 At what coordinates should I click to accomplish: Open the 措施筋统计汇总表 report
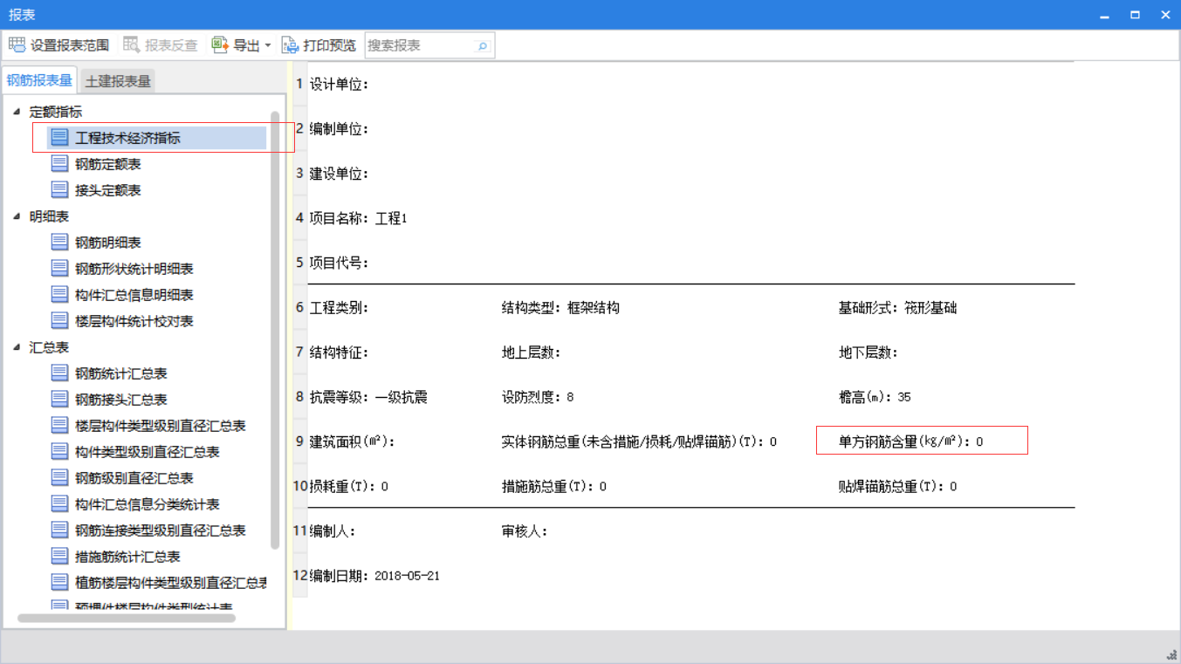click(x=127, y=557)
